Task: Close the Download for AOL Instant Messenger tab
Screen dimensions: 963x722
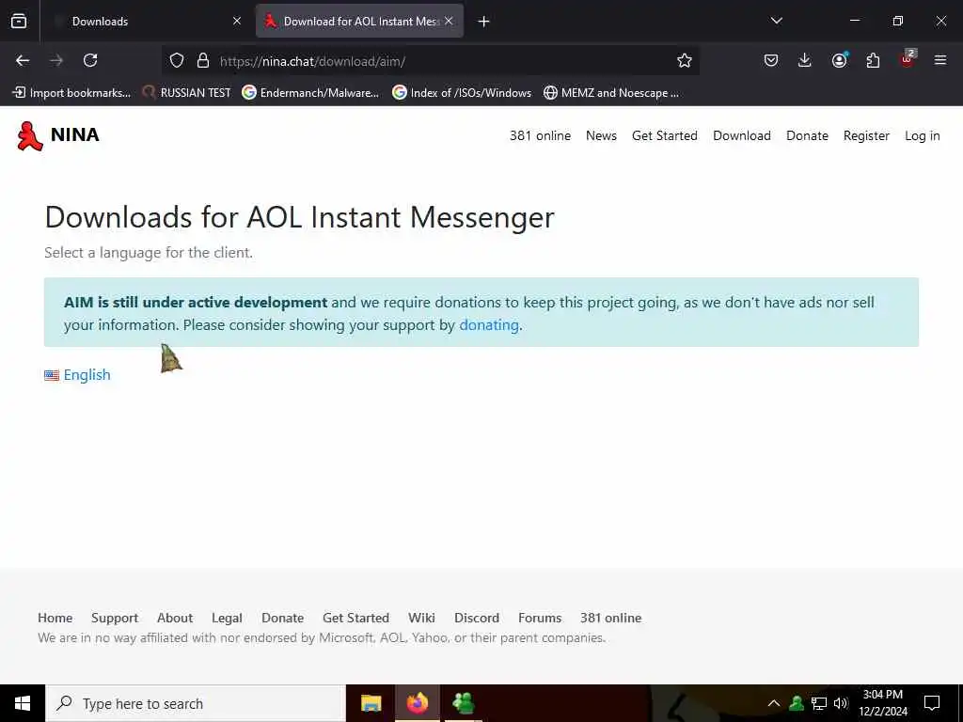Action: (x=449, y=21)
